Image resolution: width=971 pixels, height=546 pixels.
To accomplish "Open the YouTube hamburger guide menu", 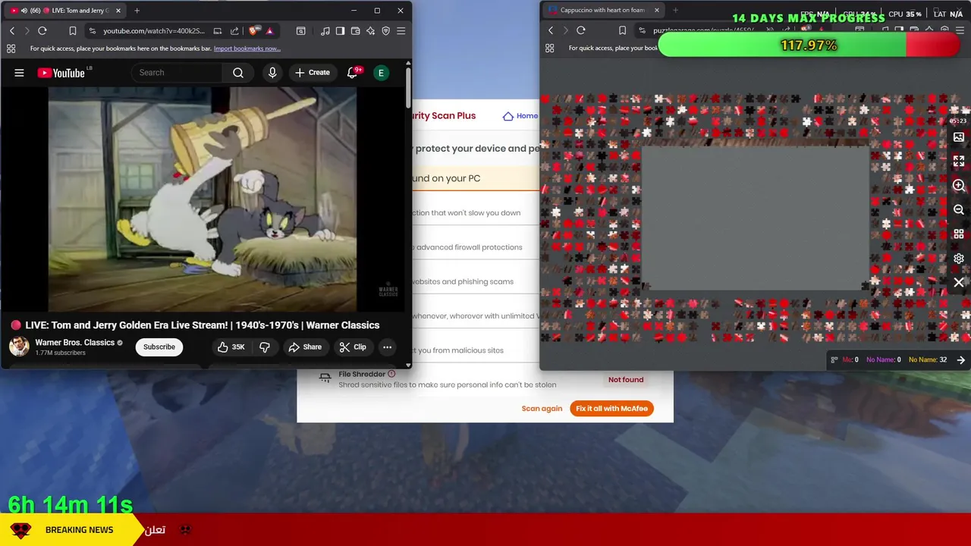I will coord(19,73).
